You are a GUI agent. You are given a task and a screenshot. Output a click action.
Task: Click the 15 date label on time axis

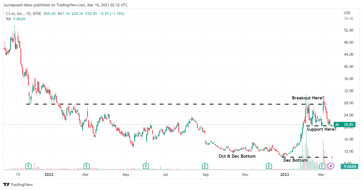(18, 175)
